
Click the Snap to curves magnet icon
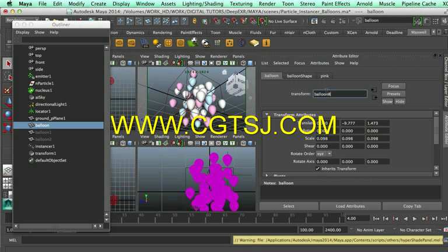[226, 21]
